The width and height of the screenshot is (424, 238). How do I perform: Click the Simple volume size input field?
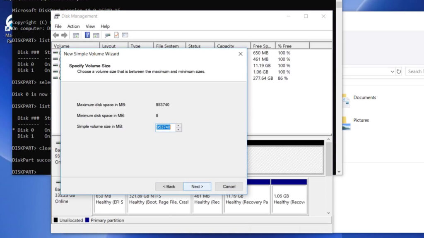click(166, 127)
